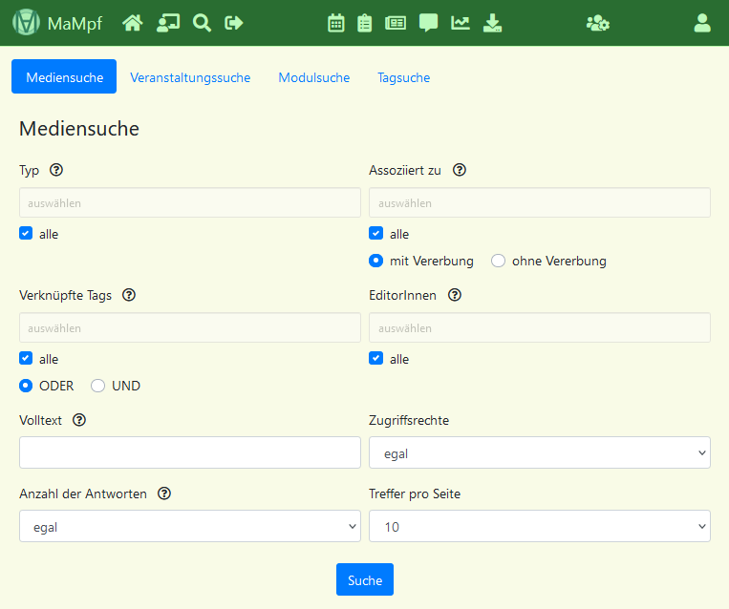Select the 'ohne Vererbung' radio button
The height and width of the screenshot is (609, 729).
pos(498,261)
